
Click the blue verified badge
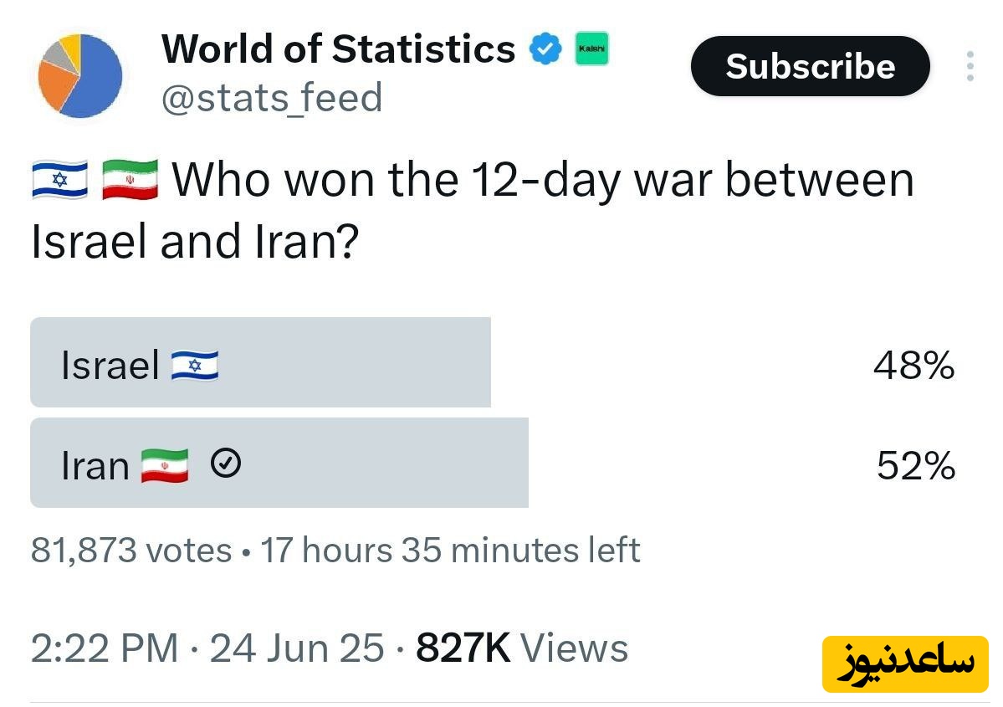tap(545, 50)
